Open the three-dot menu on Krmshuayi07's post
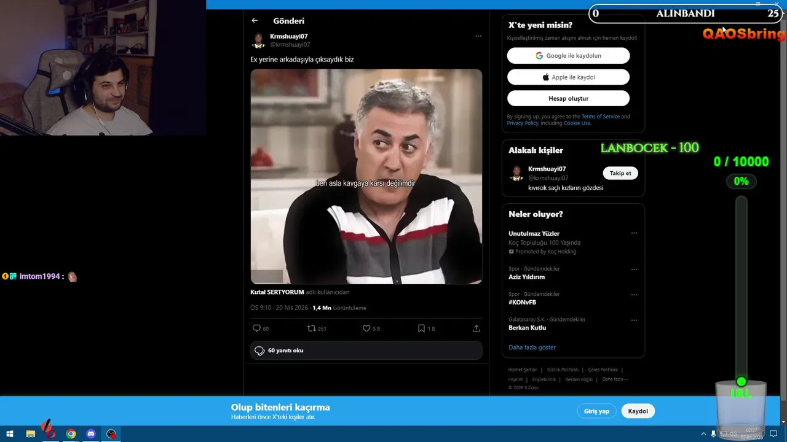The image size is (787, 442). point(478,36)
